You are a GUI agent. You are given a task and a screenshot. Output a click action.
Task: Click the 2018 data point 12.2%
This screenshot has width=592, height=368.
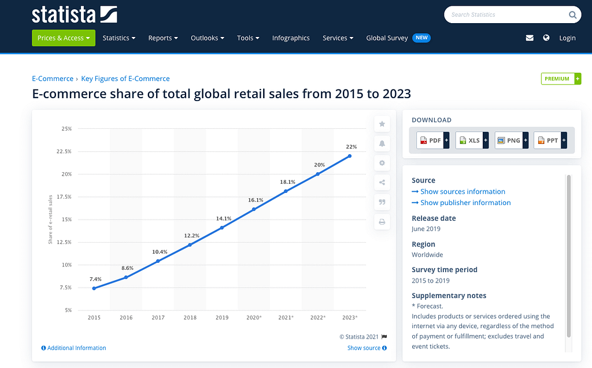pyautogui.click(x=190, y=245)
